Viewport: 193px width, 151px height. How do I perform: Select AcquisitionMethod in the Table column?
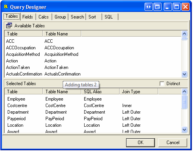pyautogui.click(x=23, y=54)
